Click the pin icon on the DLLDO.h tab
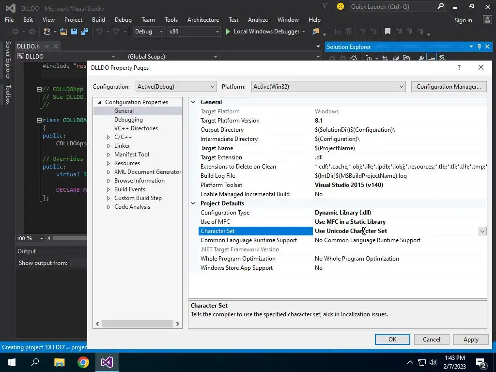 (47, 46)
